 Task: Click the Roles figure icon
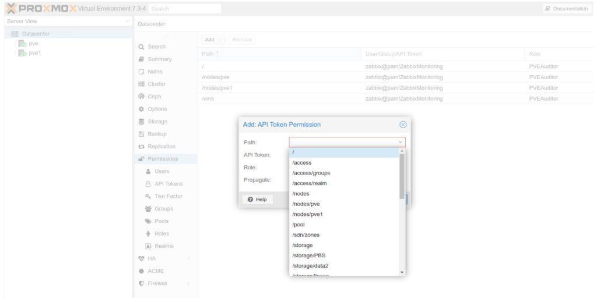click(x=148, y=234)
